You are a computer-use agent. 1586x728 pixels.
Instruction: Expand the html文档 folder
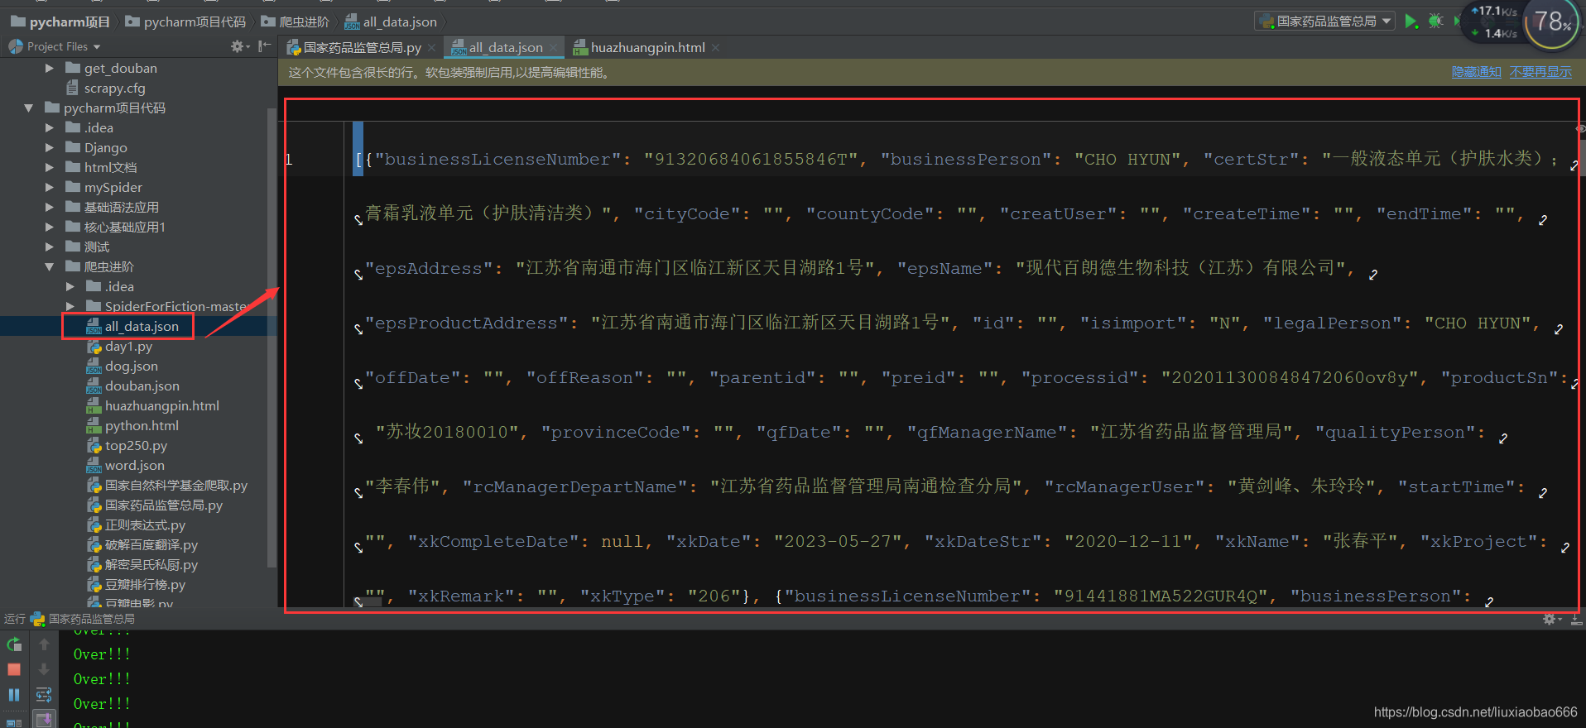click(50, 167)
